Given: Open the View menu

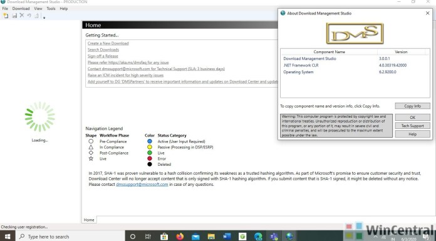Looking at the screenshot, I should click(x=38, y=9).
